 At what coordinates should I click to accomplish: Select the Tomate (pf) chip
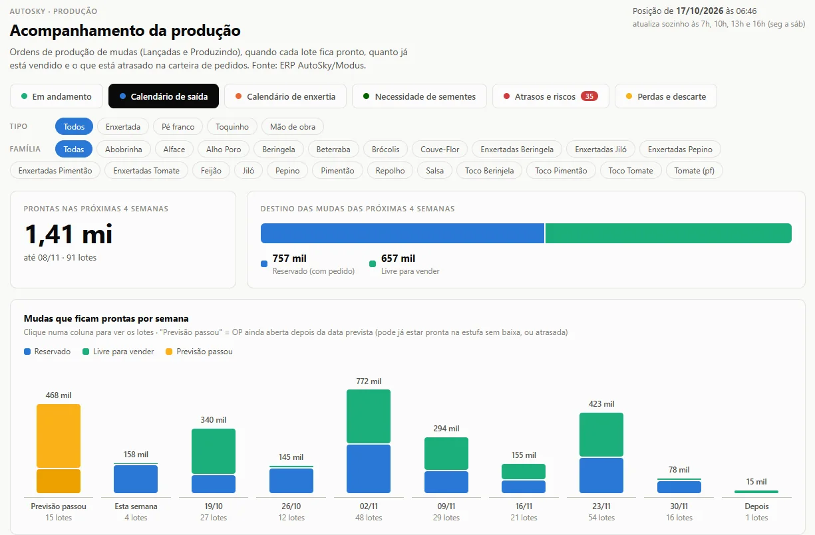[694, 170]
